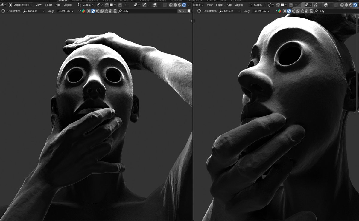Open Add menu in left viewport
Image resolution: width=359 pixels, height=221 pixels.
click(58, 5)
